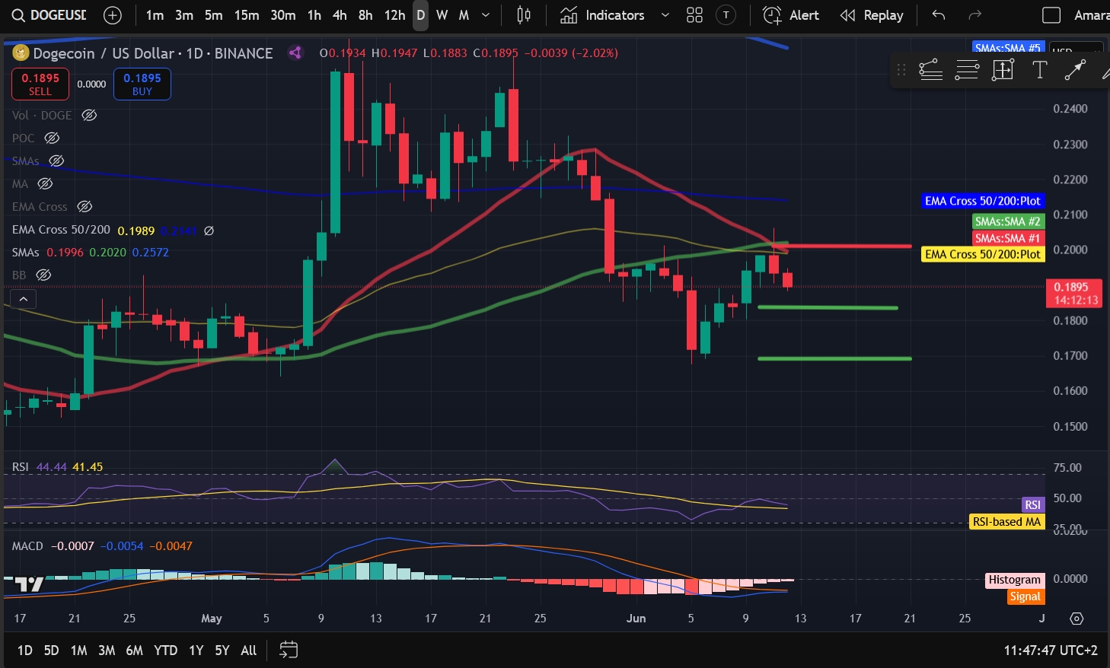Select the 15m timeframe

tap(246, 15)
